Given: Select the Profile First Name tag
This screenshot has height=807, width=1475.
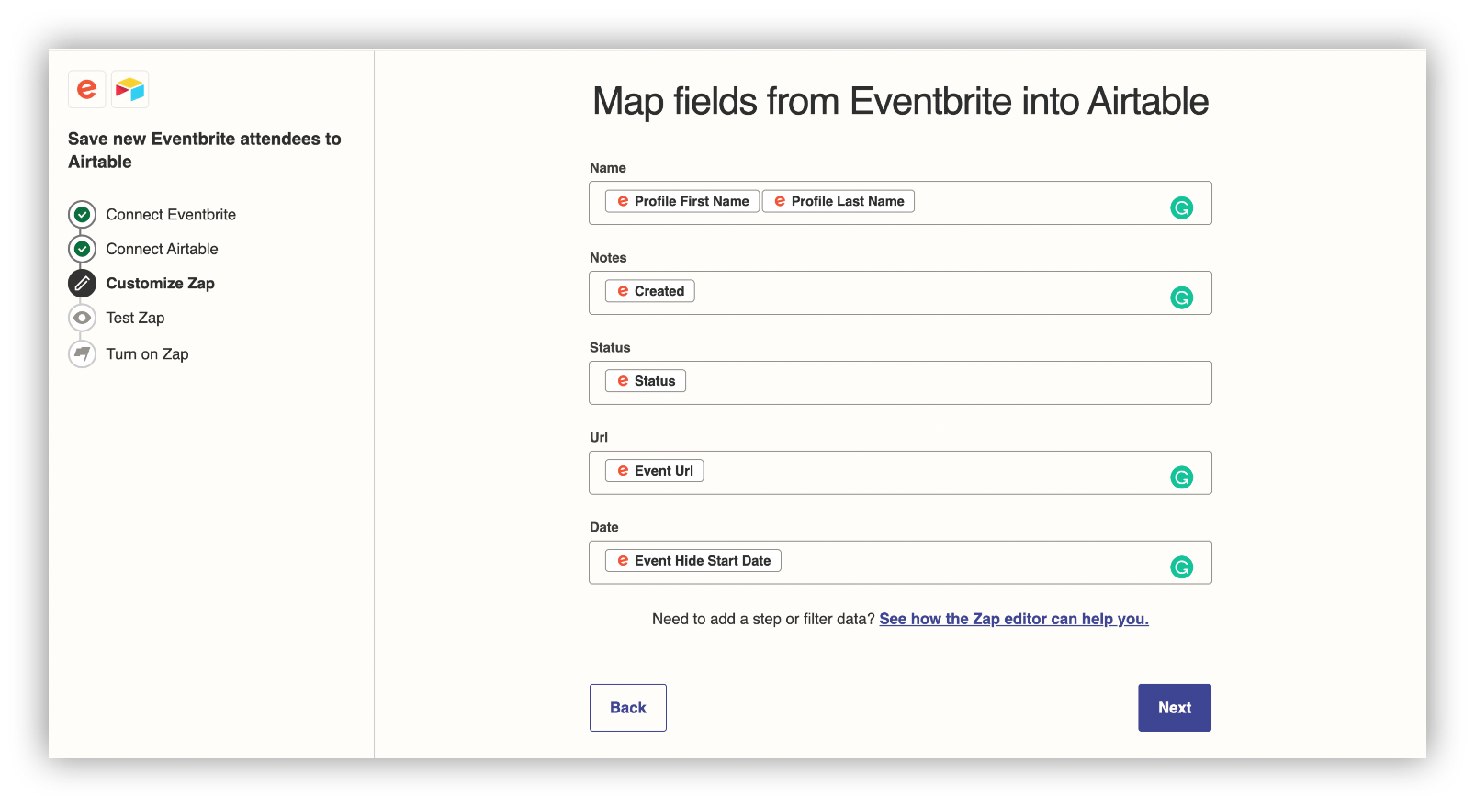Looking at the screenshot, I should tap(682, 201).
